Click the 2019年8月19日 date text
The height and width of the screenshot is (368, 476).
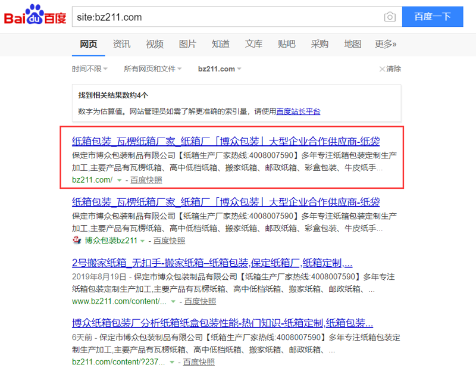[x=99, y=277]
